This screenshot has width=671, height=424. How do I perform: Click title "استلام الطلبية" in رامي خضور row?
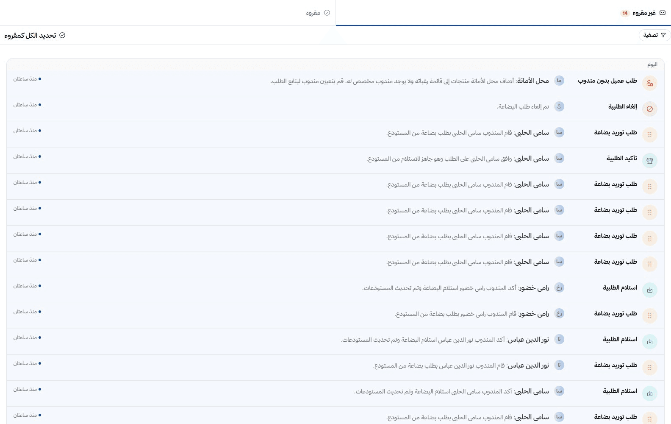[620, 287]
